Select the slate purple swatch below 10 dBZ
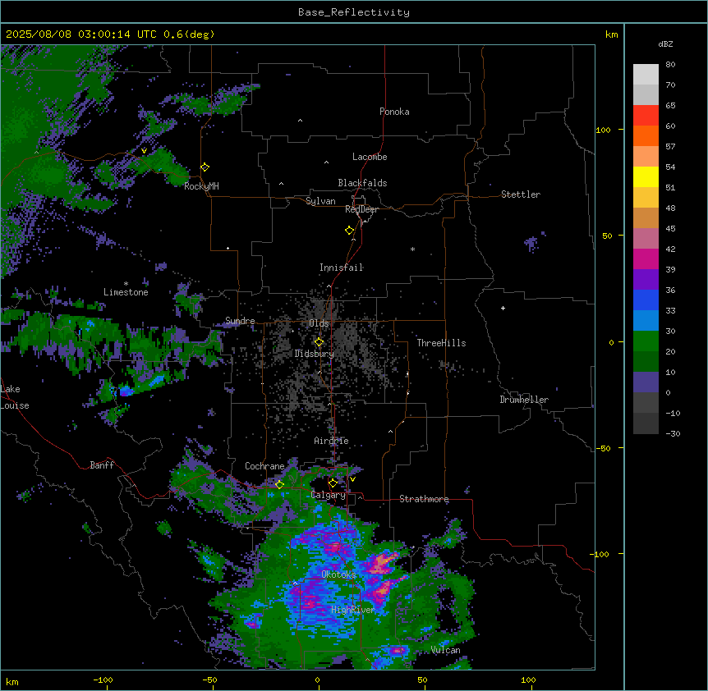This screenshot has height=691, width=708. 646,382
